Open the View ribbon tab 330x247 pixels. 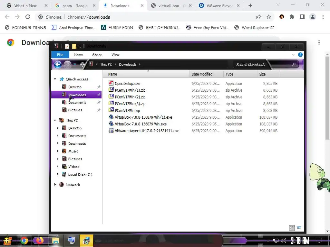(x=116, y=55)
